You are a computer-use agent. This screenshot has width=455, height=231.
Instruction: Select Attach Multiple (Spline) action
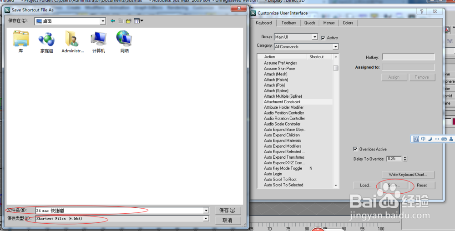click(283, 96)
